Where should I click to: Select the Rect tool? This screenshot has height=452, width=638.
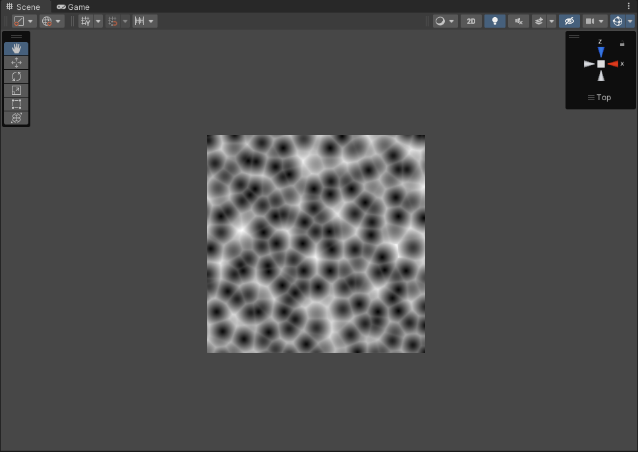click(16, 104)
